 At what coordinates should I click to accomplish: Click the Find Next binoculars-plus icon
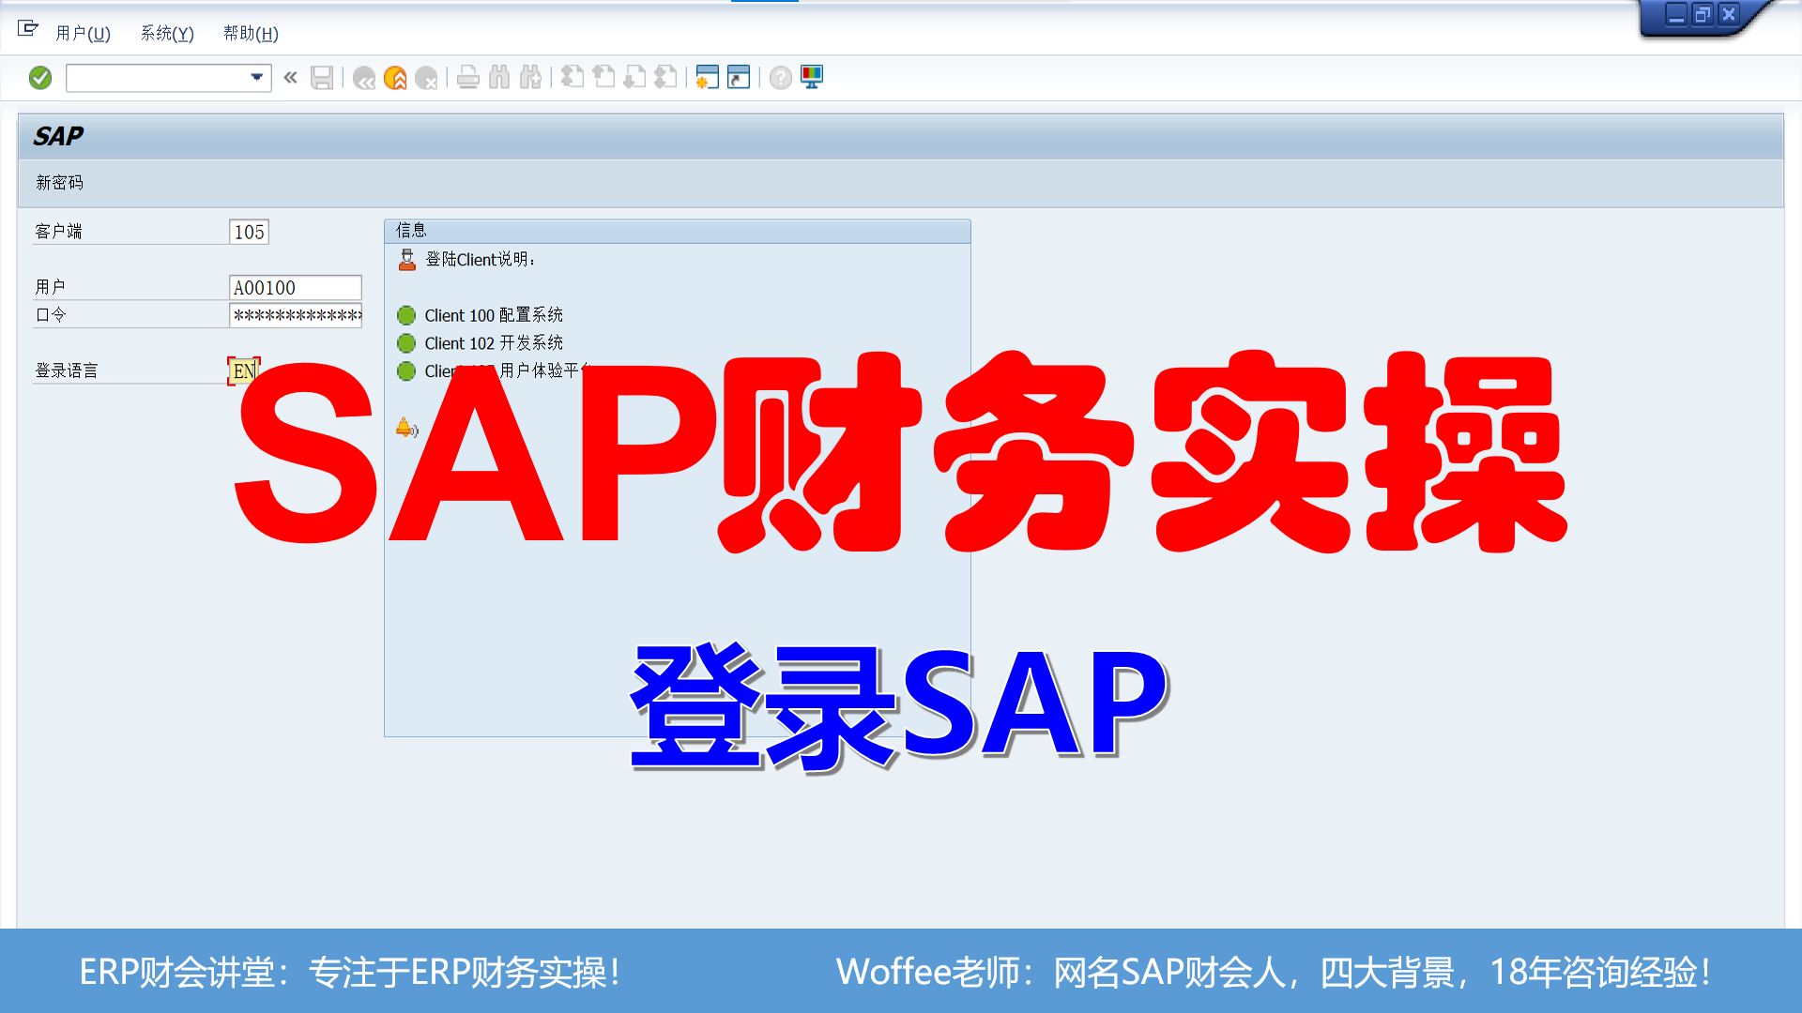click(530, 78)
